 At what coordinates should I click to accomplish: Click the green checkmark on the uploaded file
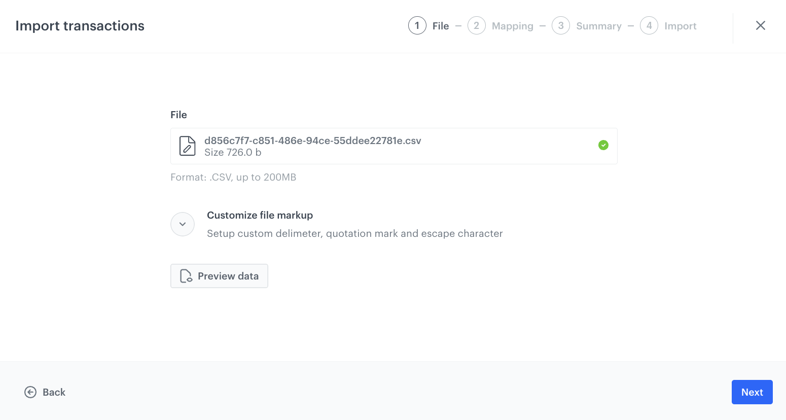tap(603, 145)
